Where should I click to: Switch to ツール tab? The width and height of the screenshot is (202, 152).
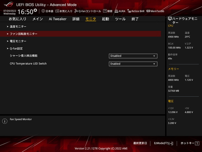click(120, 19)
